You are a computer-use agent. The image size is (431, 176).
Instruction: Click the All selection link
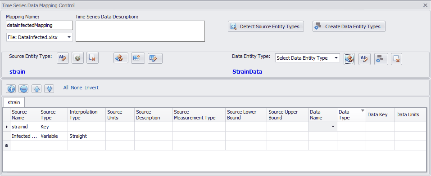point(66,88)
